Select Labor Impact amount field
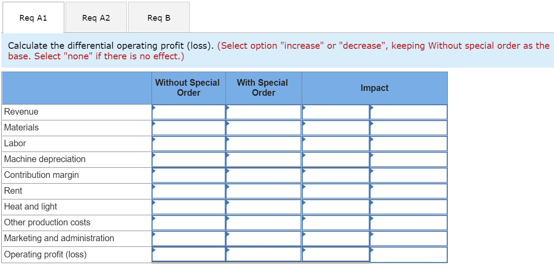Image resolution: width=554 pixels, height=264 pixels. click(x=336, y=144)
